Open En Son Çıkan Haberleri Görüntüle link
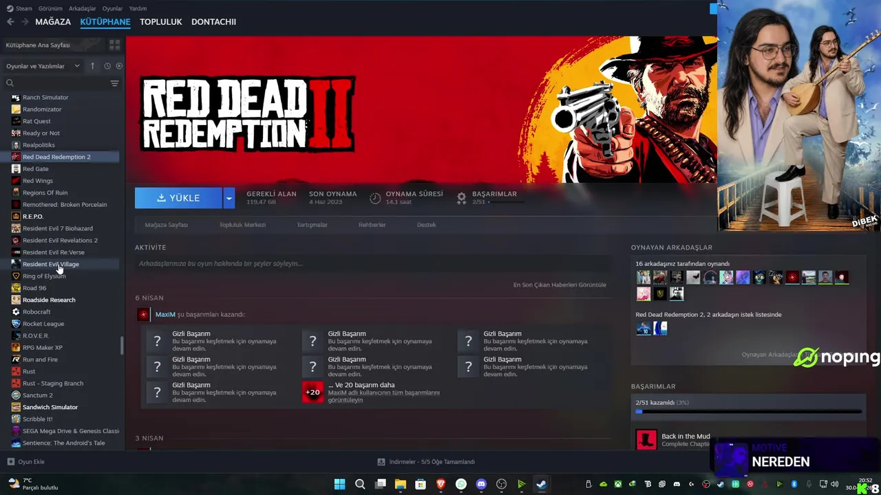 (560, 285)
